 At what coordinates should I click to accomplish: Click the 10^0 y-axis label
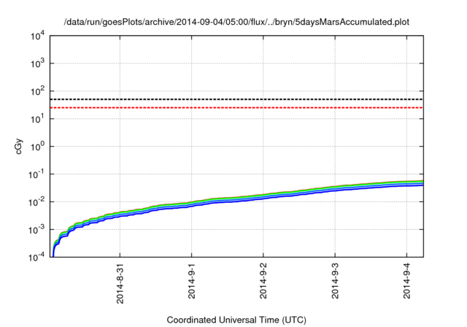coord(38,147)
